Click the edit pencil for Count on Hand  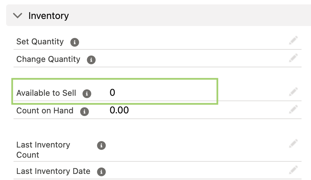(x=293, y=109)
